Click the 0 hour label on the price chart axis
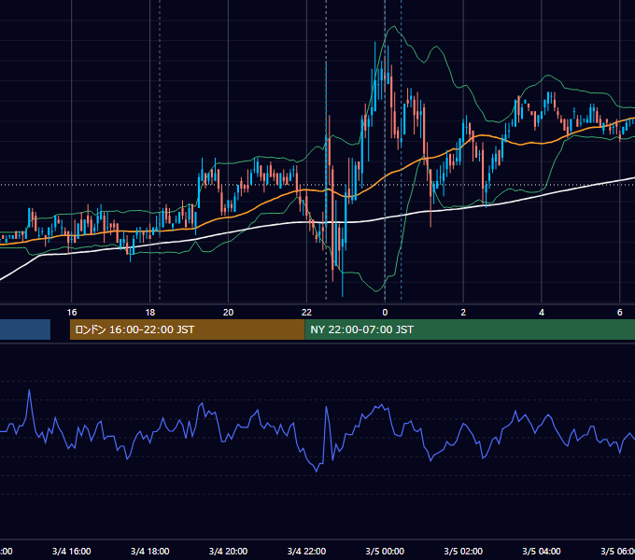 point(385,313)
